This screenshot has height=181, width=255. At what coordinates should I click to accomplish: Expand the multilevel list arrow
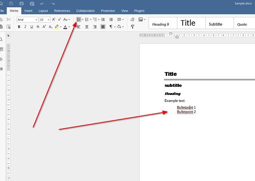tap(99, 19)
